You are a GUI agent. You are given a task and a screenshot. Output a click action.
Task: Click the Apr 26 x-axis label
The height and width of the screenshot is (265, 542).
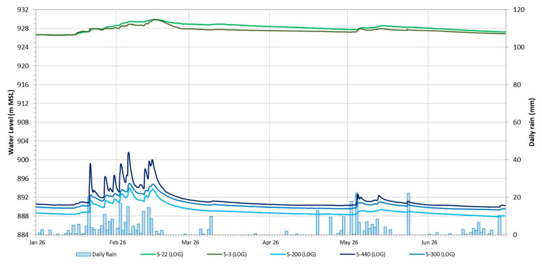271,242
